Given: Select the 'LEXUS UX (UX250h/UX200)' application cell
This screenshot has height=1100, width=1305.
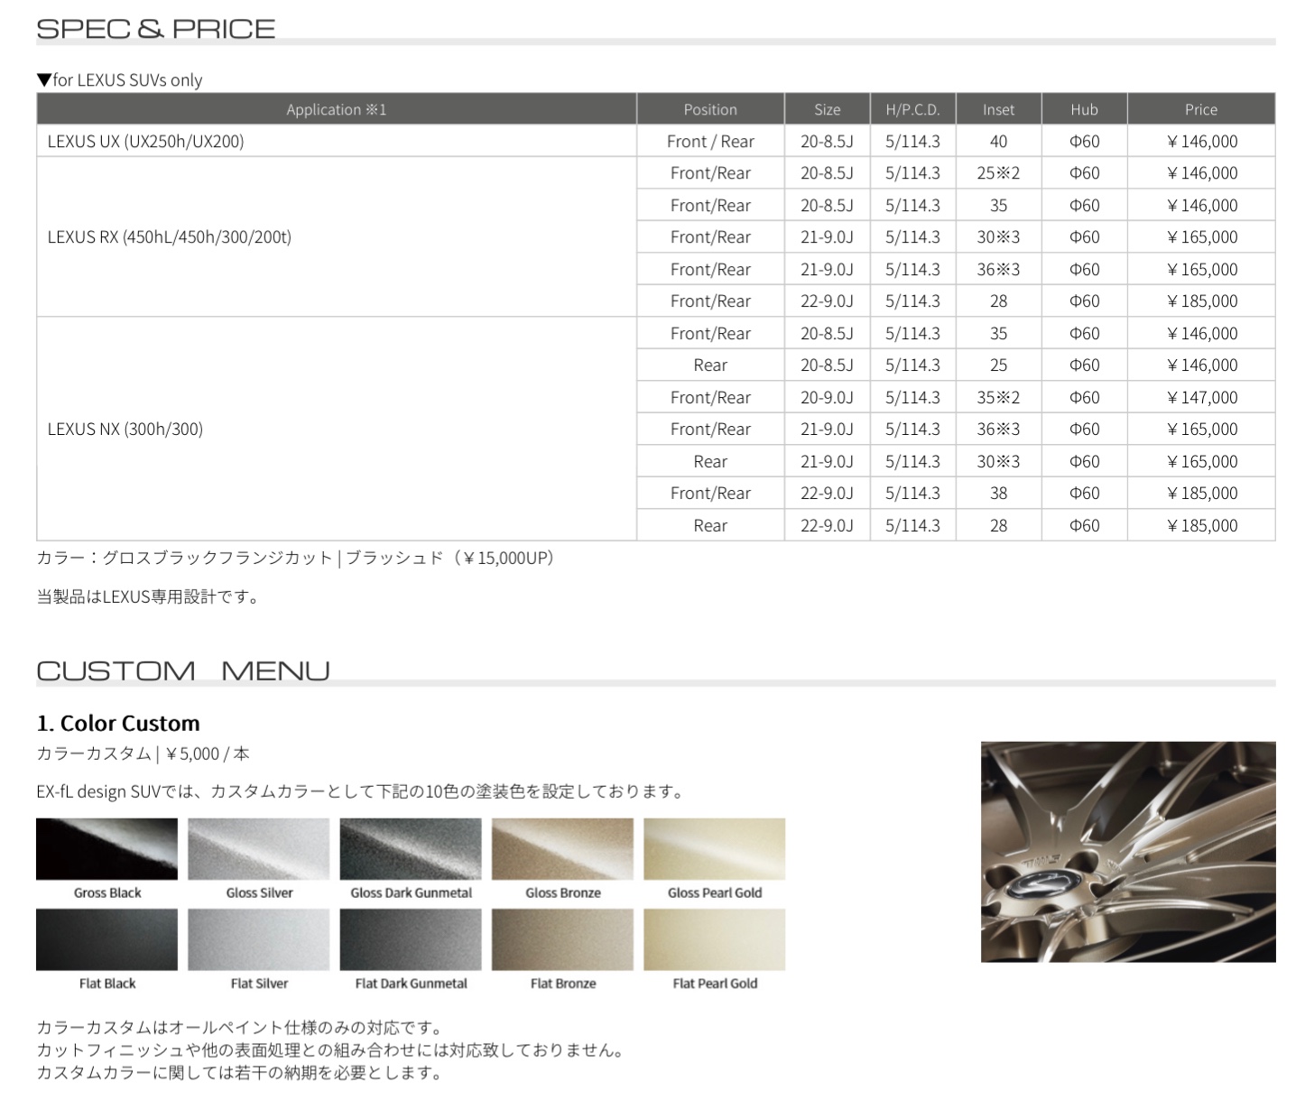Looking at the screenshot, I should (337, 141).
